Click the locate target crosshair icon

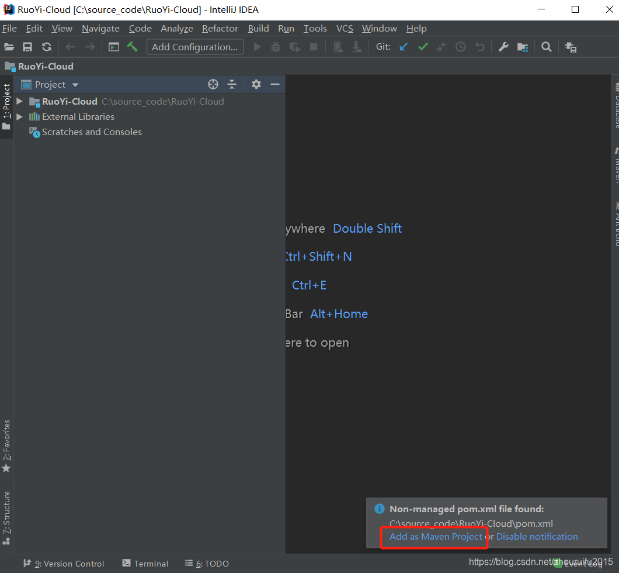[x=213, y=84]
